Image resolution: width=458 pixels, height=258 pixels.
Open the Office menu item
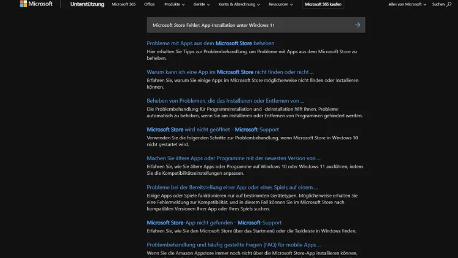(x=149, y=4)
